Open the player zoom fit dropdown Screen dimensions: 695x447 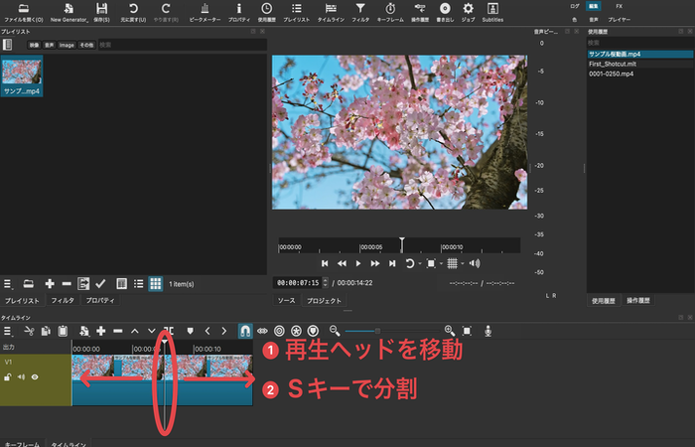(433, 263)
